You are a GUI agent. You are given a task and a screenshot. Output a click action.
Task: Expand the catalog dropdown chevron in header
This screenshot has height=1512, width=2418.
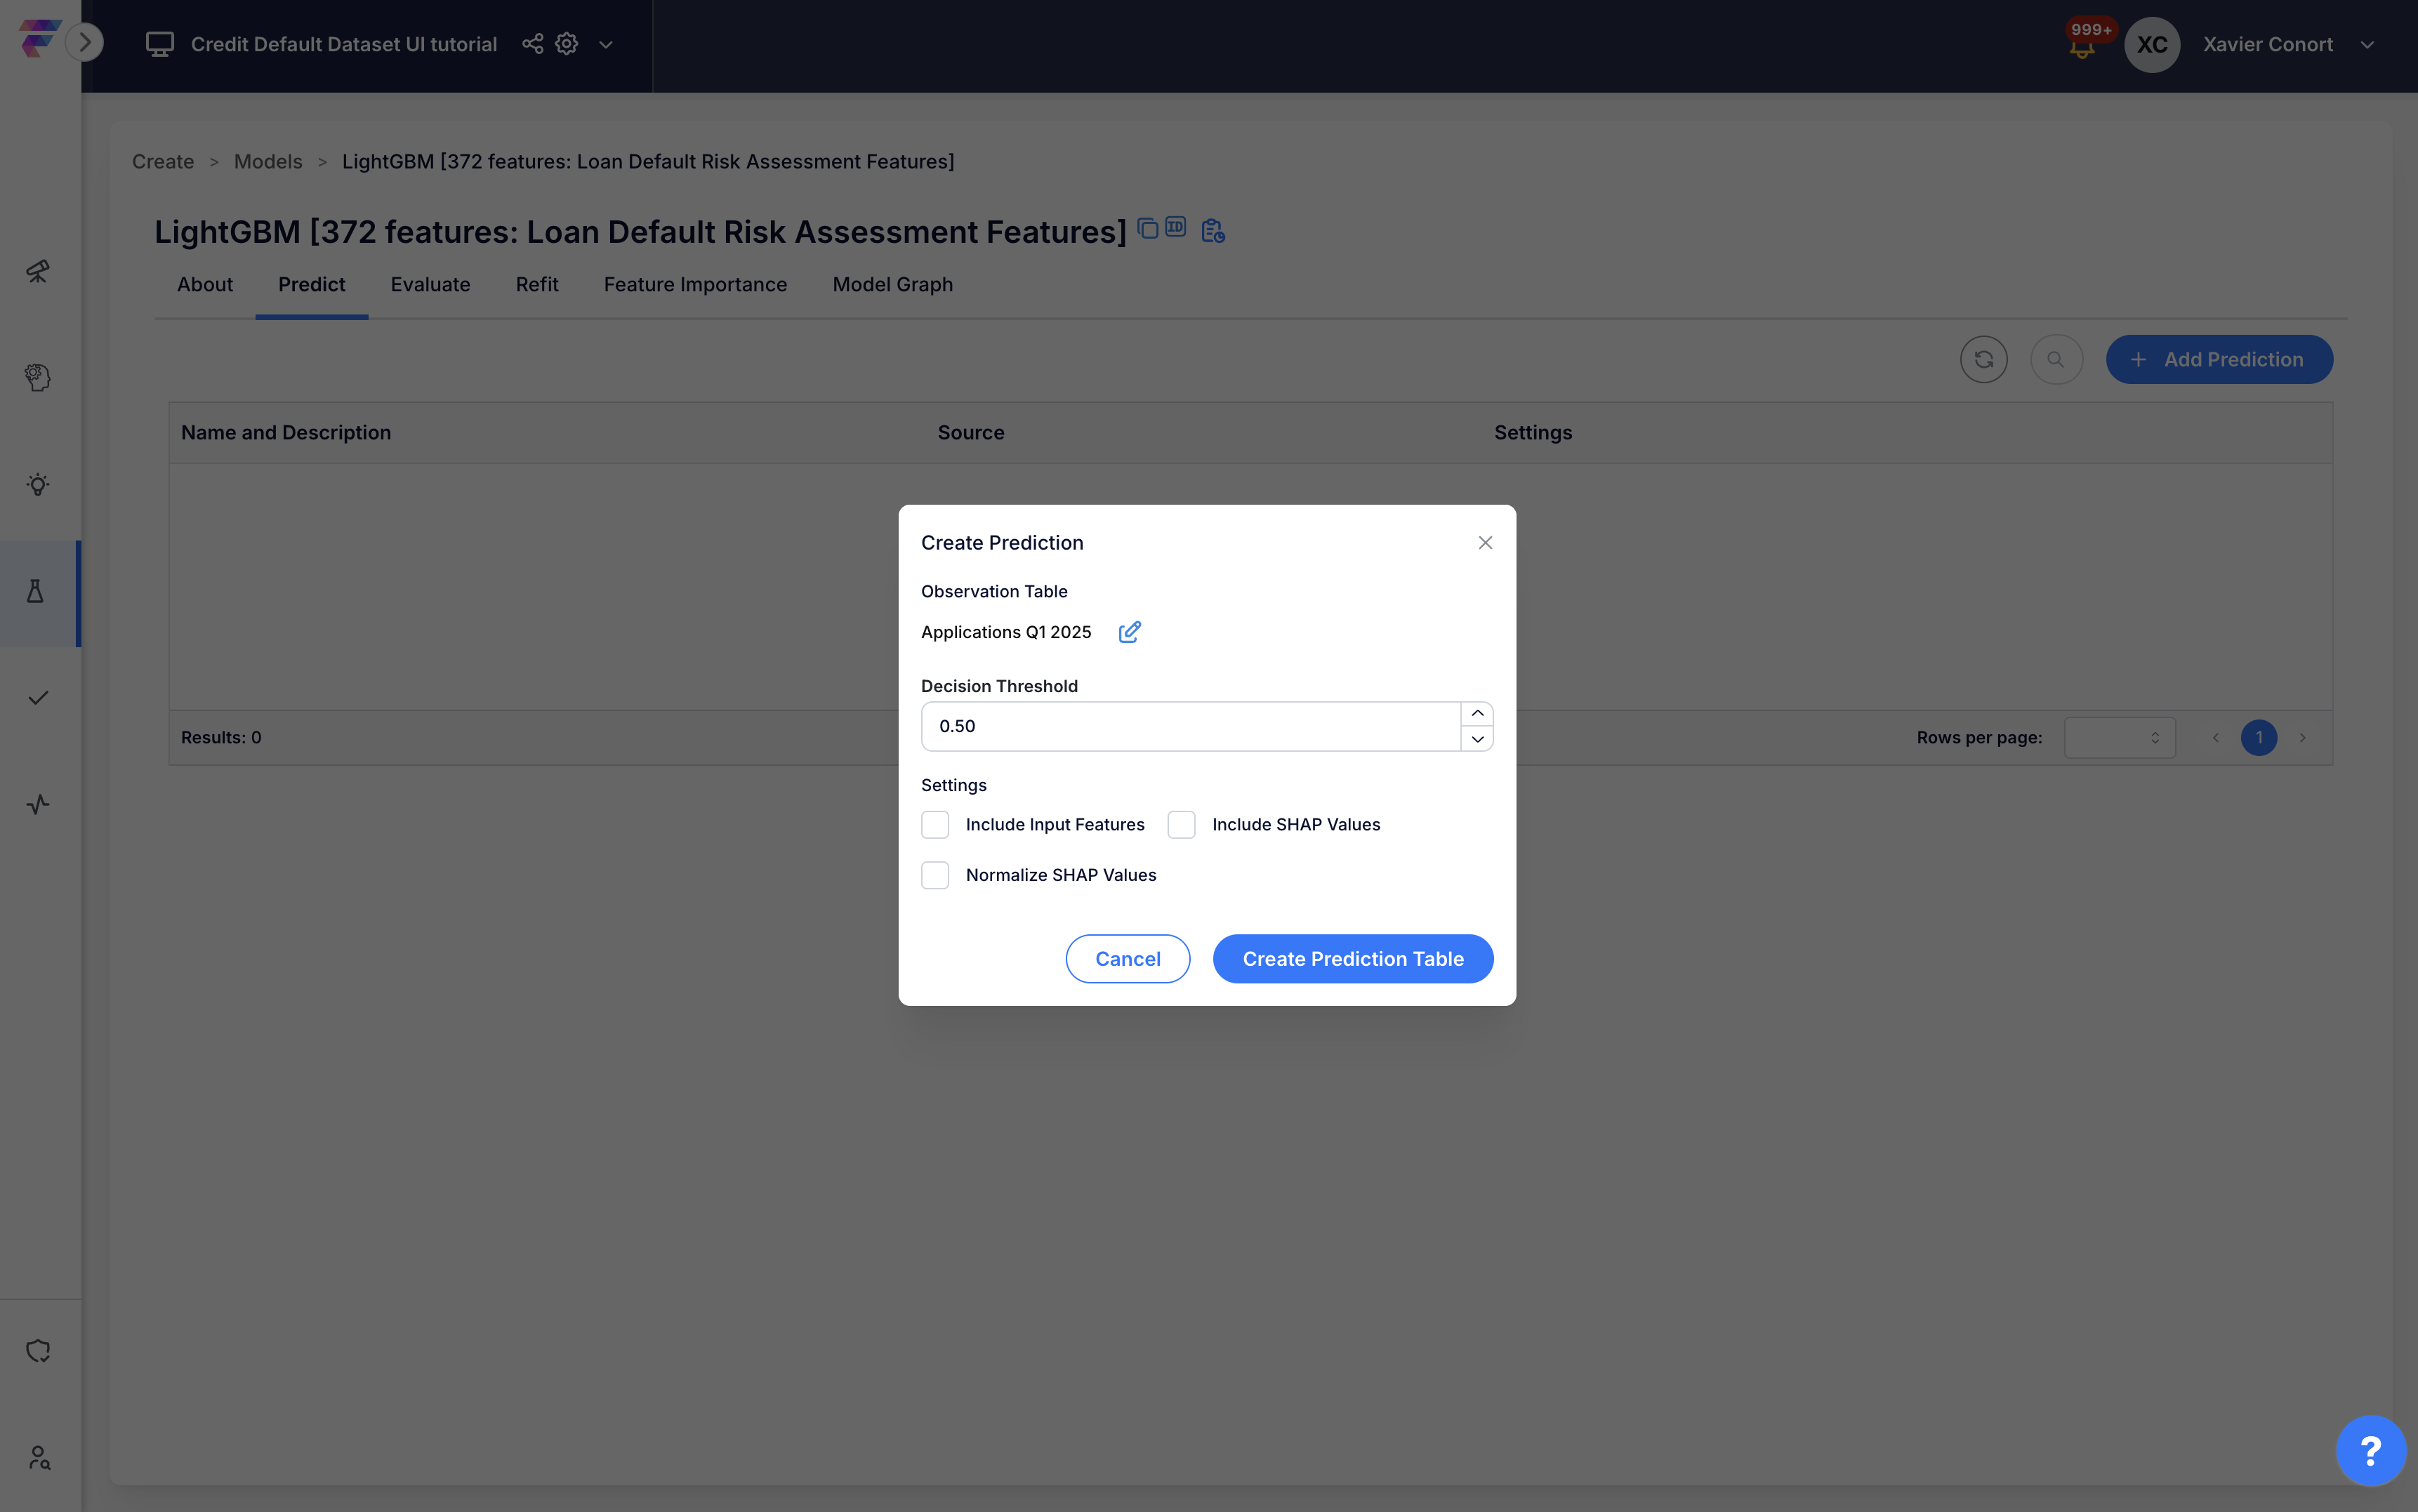point(606,45)
